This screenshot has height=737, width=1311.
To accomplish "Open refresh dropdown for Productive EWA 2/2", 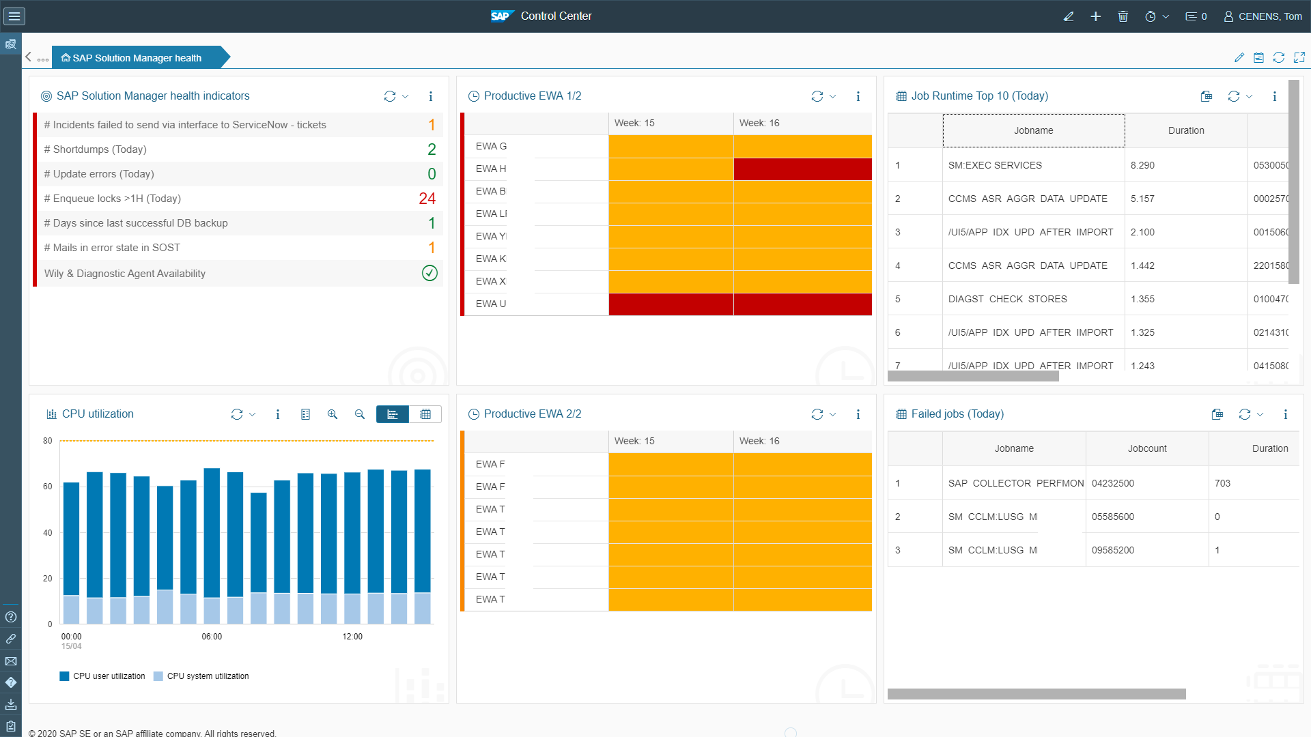I will [833, 414].
